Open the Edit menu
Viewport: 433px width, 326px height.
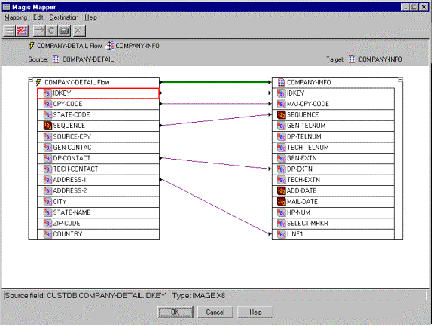pyautogui.click(x=38, y=17)
